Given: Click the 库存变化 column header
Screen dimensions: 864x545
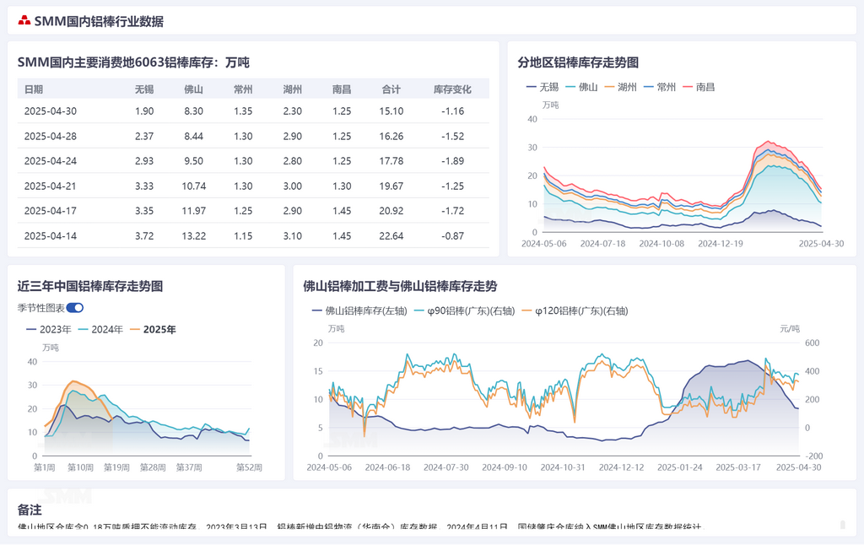Looking at the screenshot, I should pos(452,89).
